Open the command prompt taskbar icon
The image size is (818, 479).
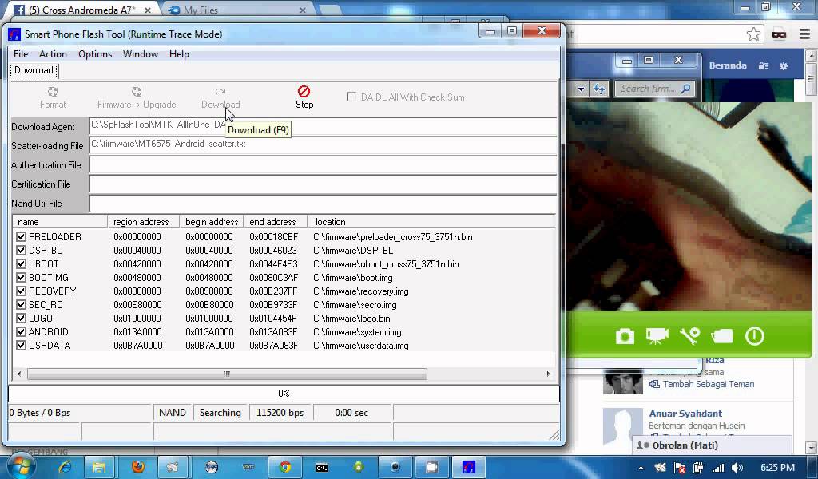click(322, 468)
